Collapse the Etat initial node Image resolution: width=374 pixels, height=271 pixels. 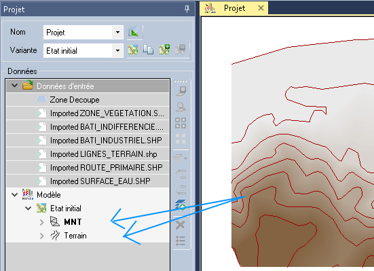[x=28, y=209]
